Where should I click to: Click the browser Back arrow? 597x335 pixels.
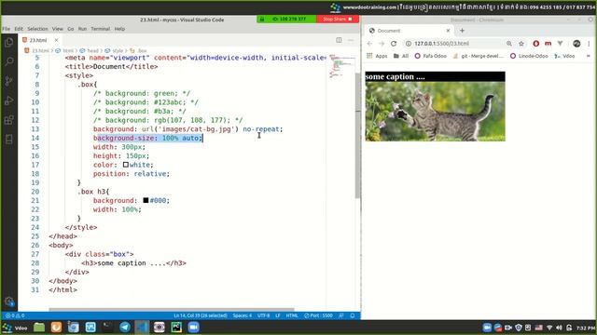[x=369, y=44]
